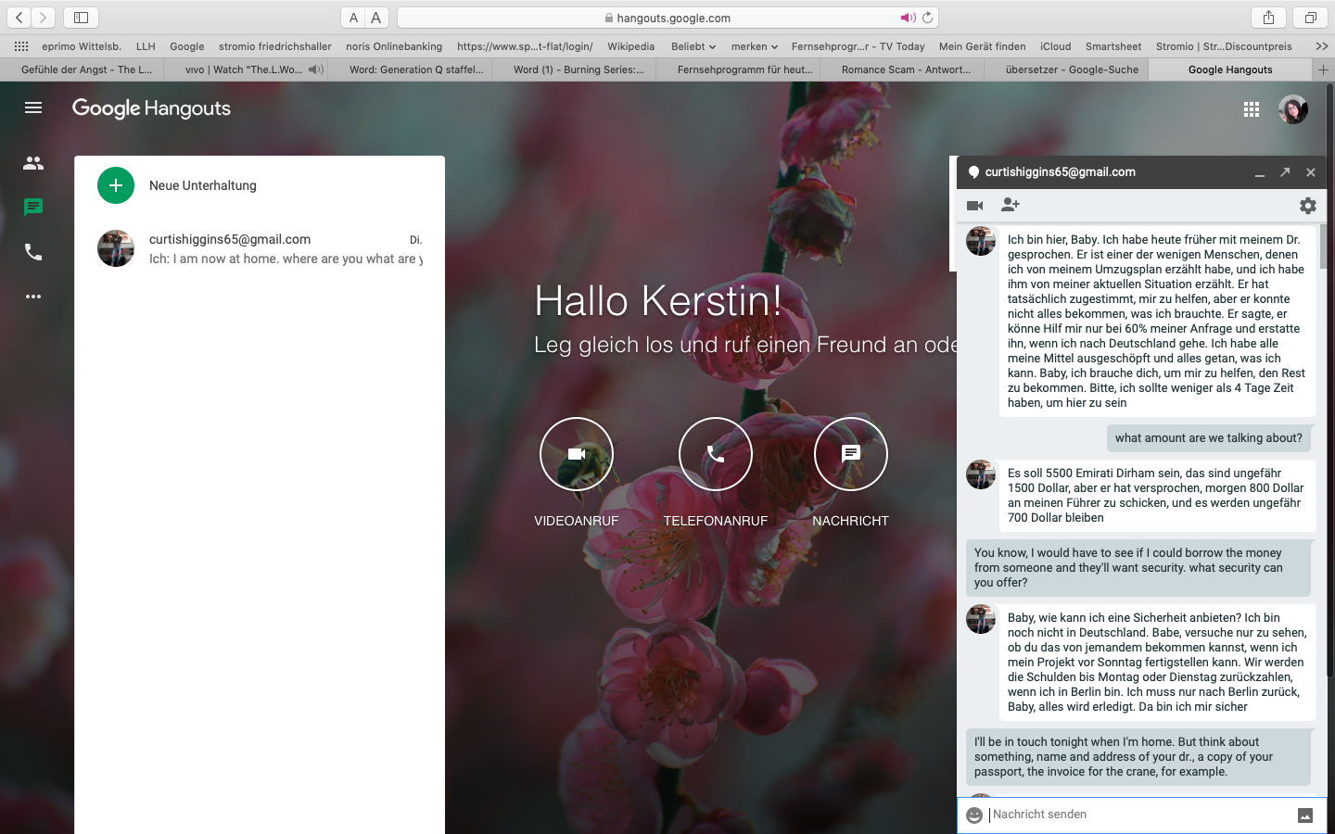
Task: Mute audio via speaker icon in address bar
Action: (908, 18)
